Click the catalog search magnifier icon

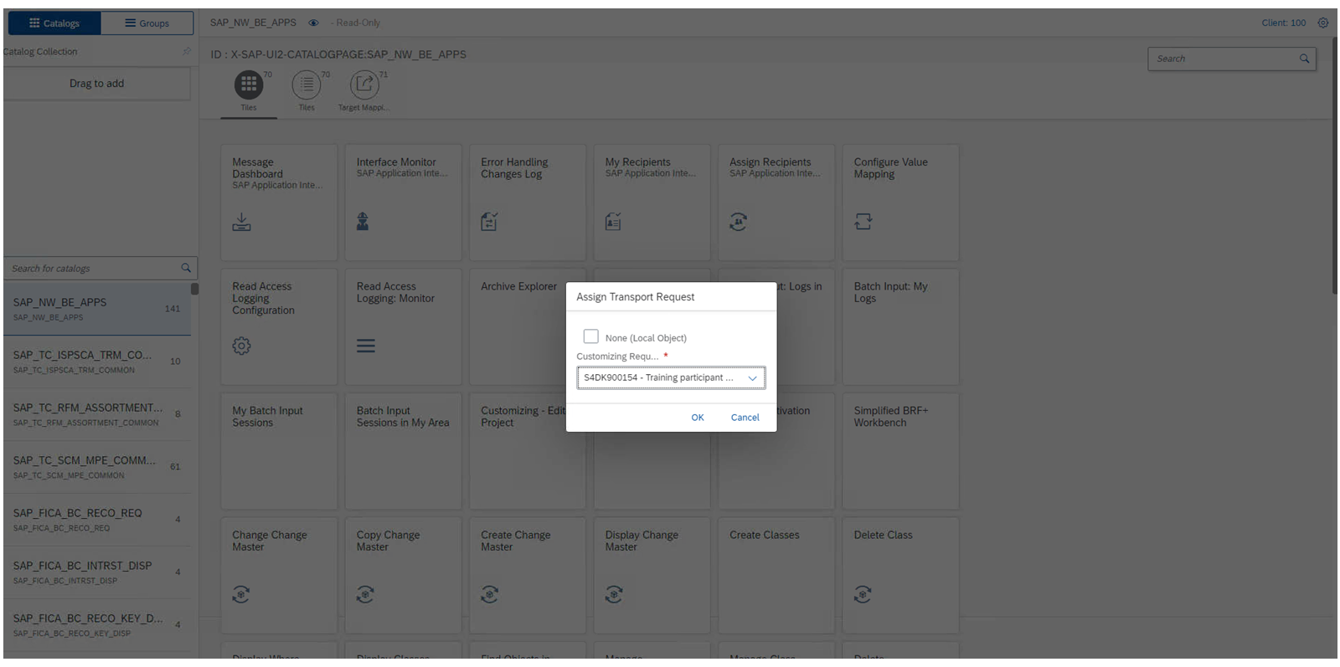pyautogui.click(x=186, y=268)
